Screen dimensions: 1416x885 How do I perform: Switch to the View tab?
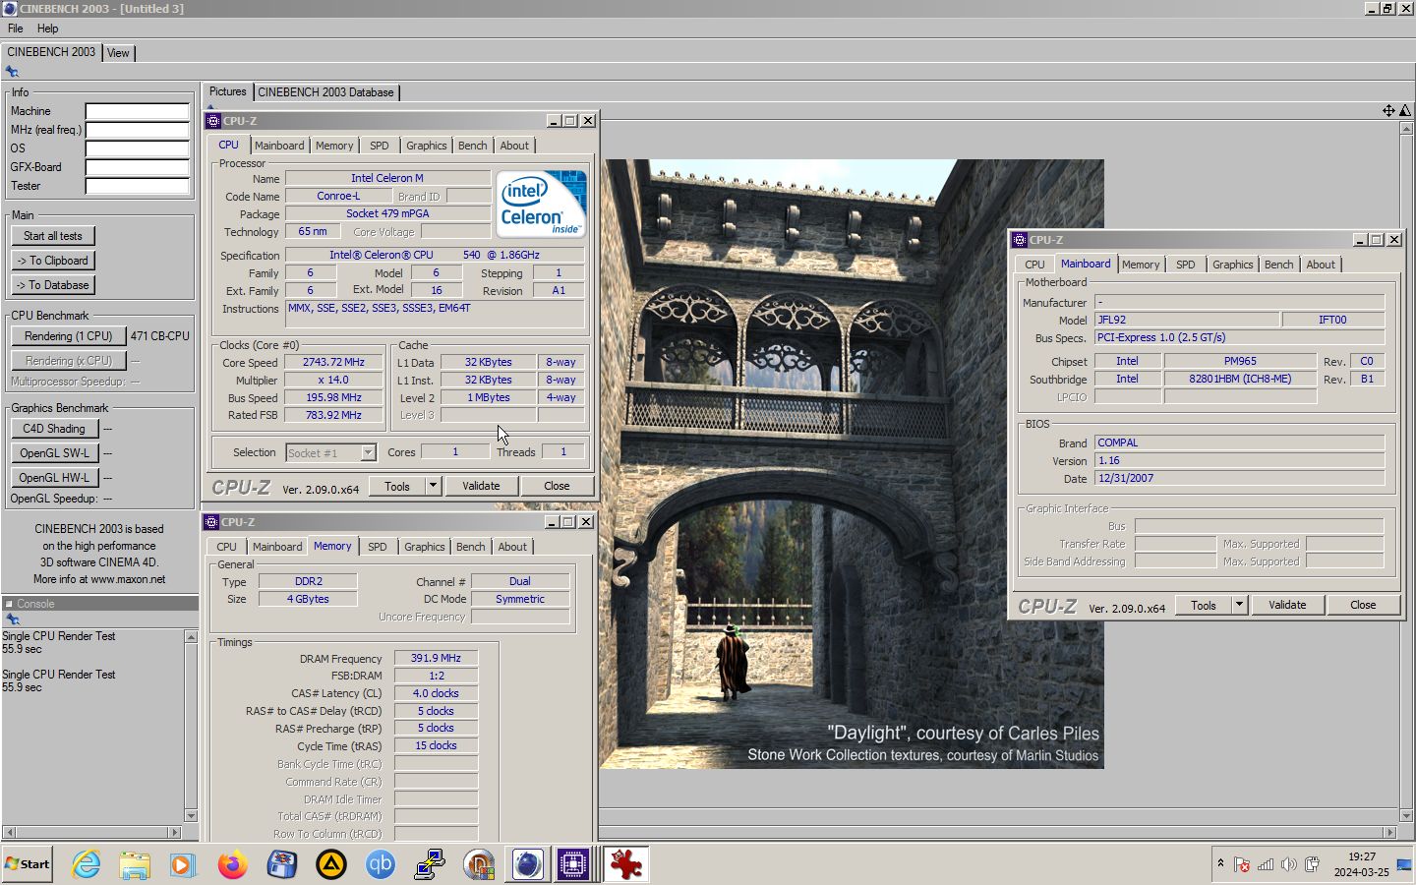tap(118, 53)
